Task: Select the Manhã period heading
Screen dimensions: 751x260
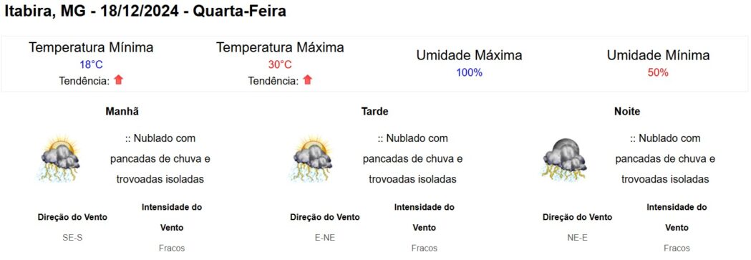Action: point(122,112)
